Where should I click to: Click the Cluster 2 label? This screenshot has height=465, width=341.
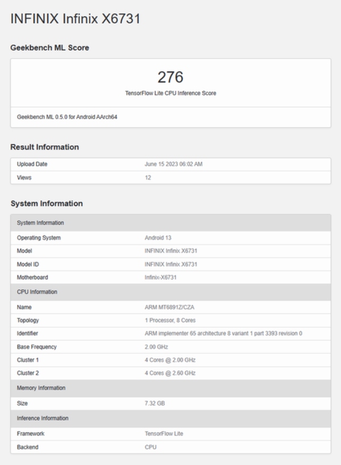28,373
